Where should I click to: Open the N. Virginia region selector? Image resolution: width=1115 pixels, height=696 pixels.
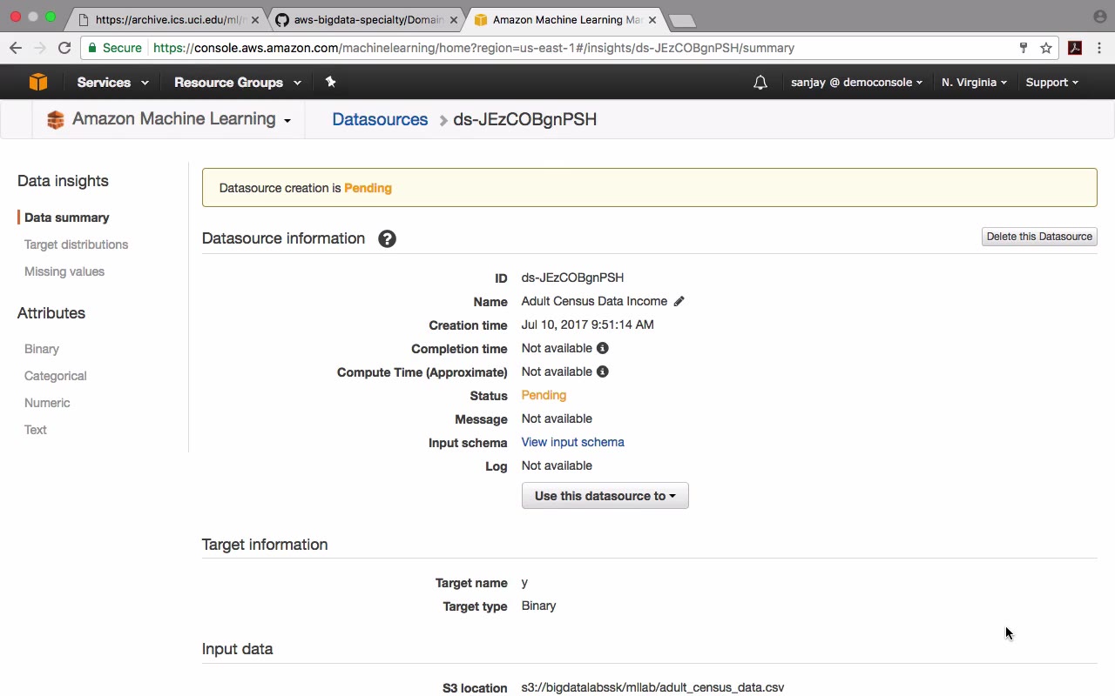tap(974, 83)
